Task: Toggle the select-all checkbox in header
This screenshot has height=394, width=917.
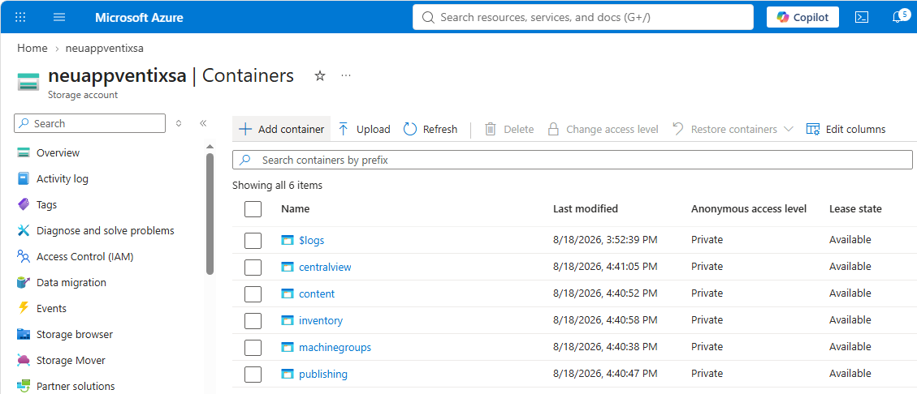Action: tap(253, 209)
